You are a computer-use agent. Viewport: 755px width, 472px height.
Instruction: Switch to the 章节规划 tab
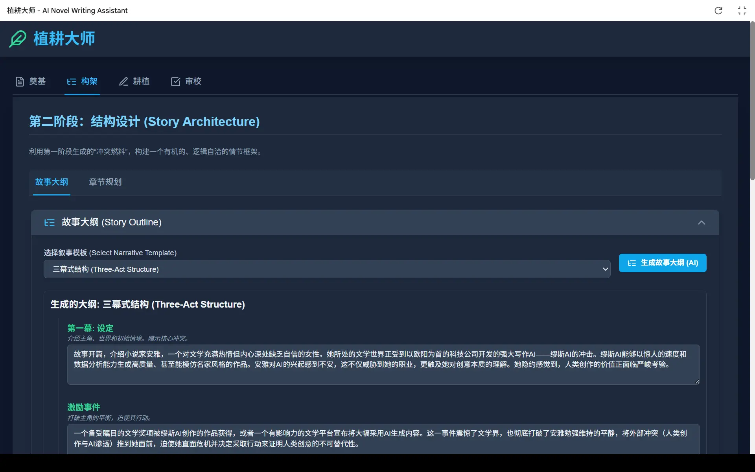coord(105,182)
